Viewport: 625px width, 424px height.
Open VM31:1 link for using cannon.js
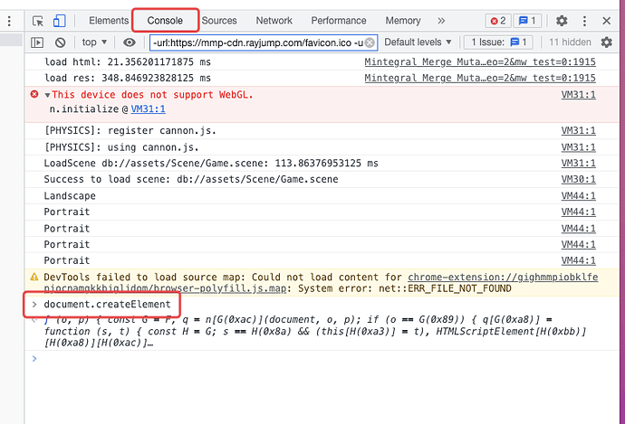pyautogui.click(x=579, y=147)
